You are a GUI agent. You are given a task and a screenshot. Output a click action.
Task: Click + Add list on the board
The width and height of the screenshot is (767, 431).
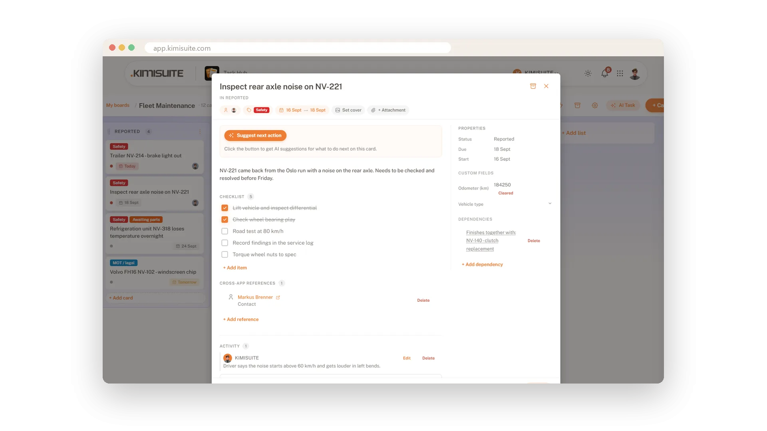pyautogui.click(x=574, y=133)
